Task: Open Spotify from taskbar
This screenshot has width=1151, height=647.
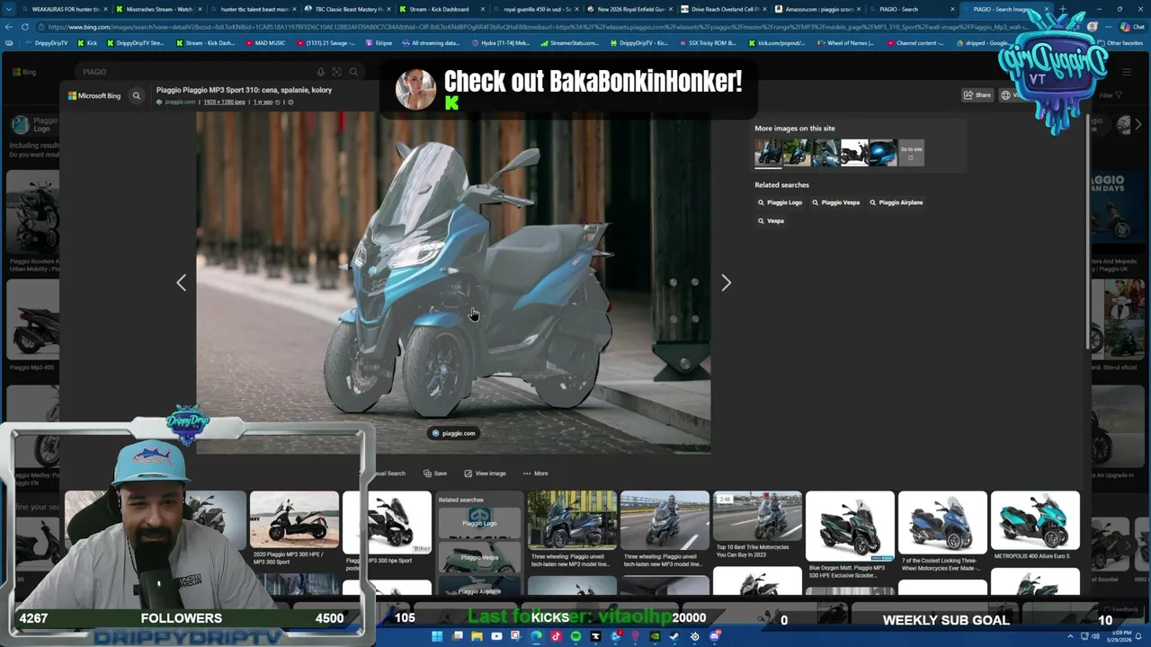Action: point(575,636)
